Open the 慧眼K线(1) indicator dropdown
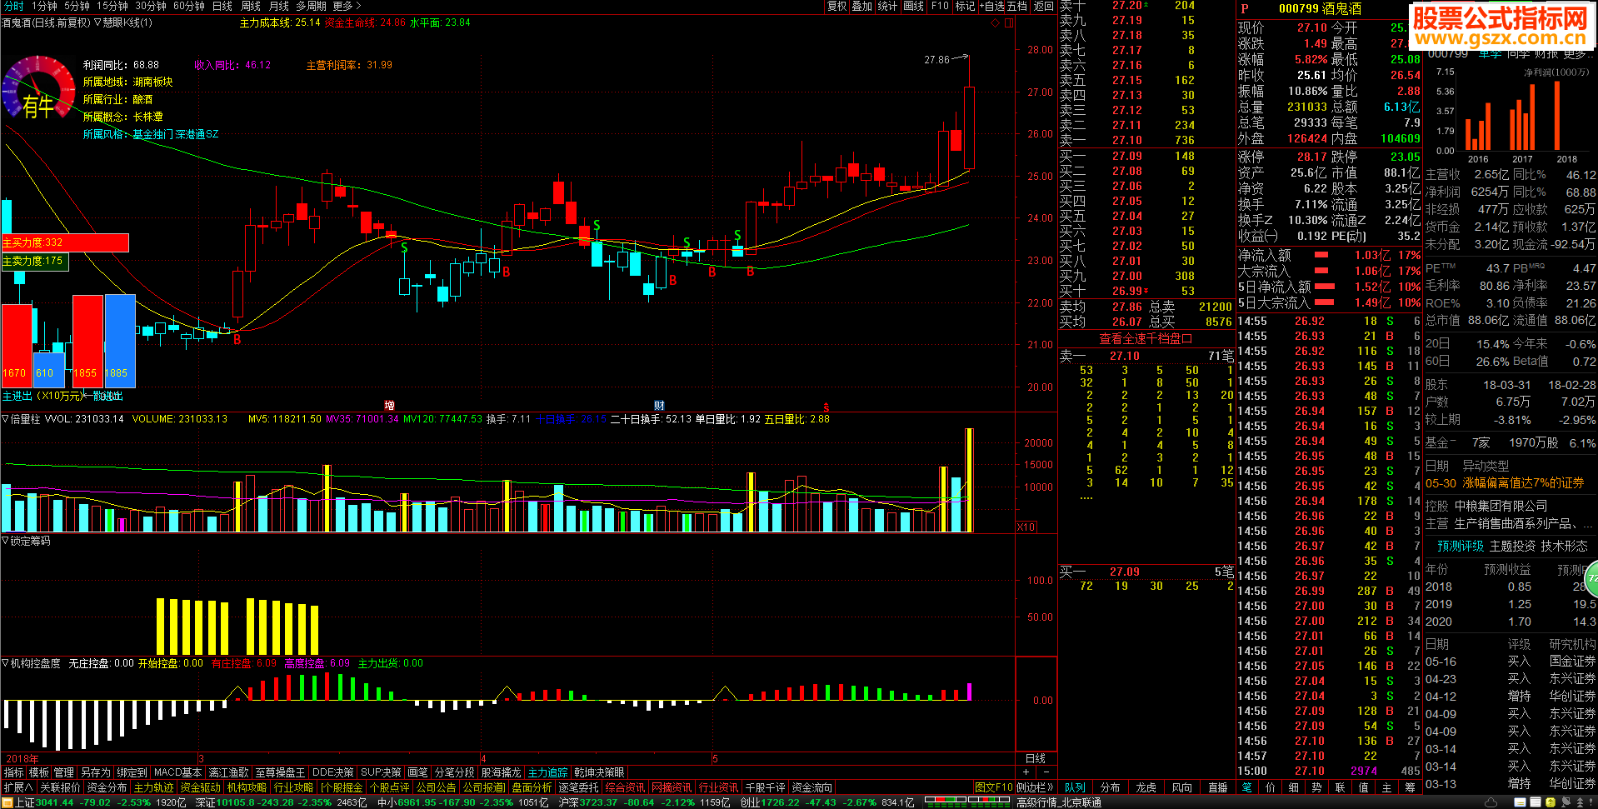1598x809 pixels. (x=123, y=23)
